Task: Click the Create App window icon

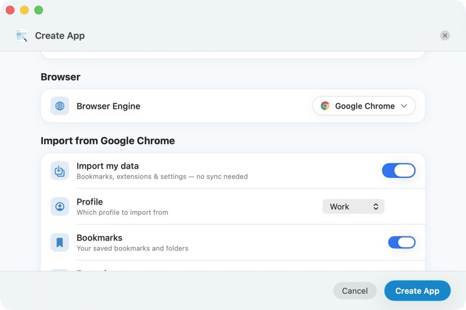Action: click(22, 35)
